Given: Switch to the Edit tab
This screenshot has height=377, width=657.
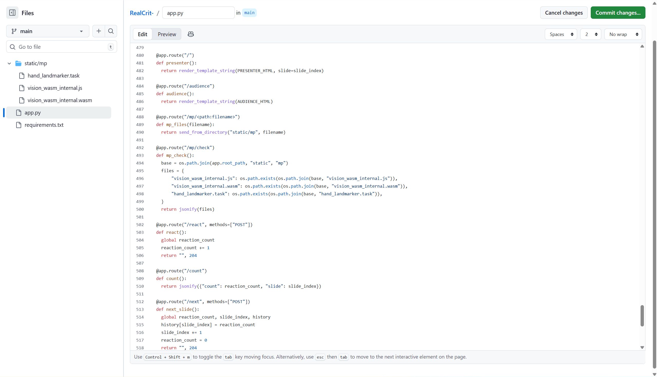Looking at the screenshot, I should coord(142,34).
